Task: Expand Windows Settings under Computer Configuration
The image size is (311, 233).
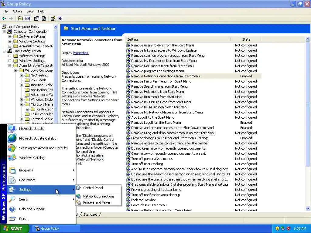Action: tap(10, 41)
